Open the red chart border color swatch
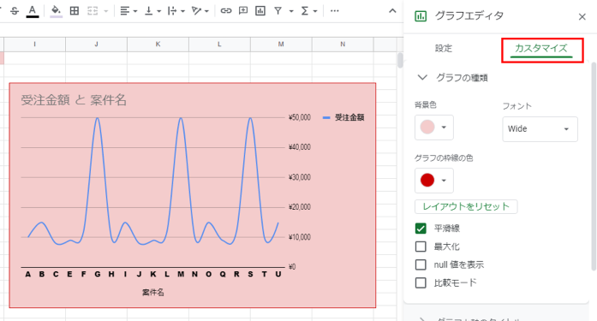This screenshot has height=321, width=597. 434,181
